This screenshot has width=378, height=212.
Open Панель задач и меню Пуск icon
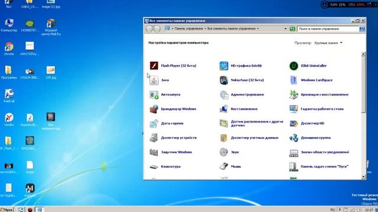point(294,167)
